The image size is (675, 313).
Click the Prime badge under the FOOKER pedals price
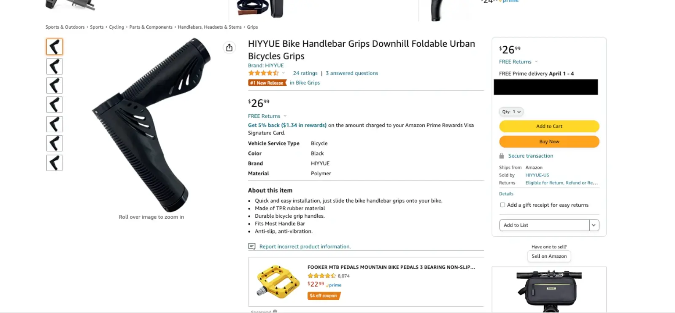pyautogui.click(x=333, y=285)
